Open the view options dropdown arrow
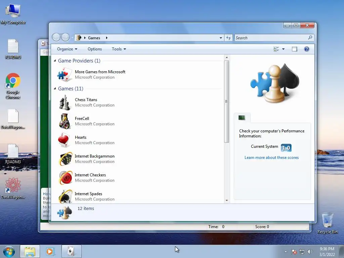The image size is (344, 258). (x=283, y=49)
